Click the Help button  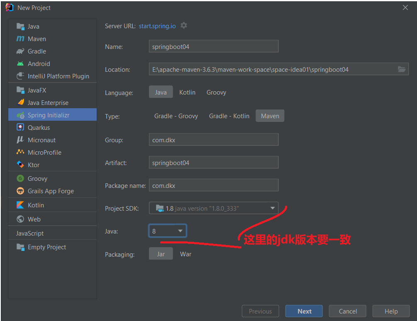(x=391, y=311)
